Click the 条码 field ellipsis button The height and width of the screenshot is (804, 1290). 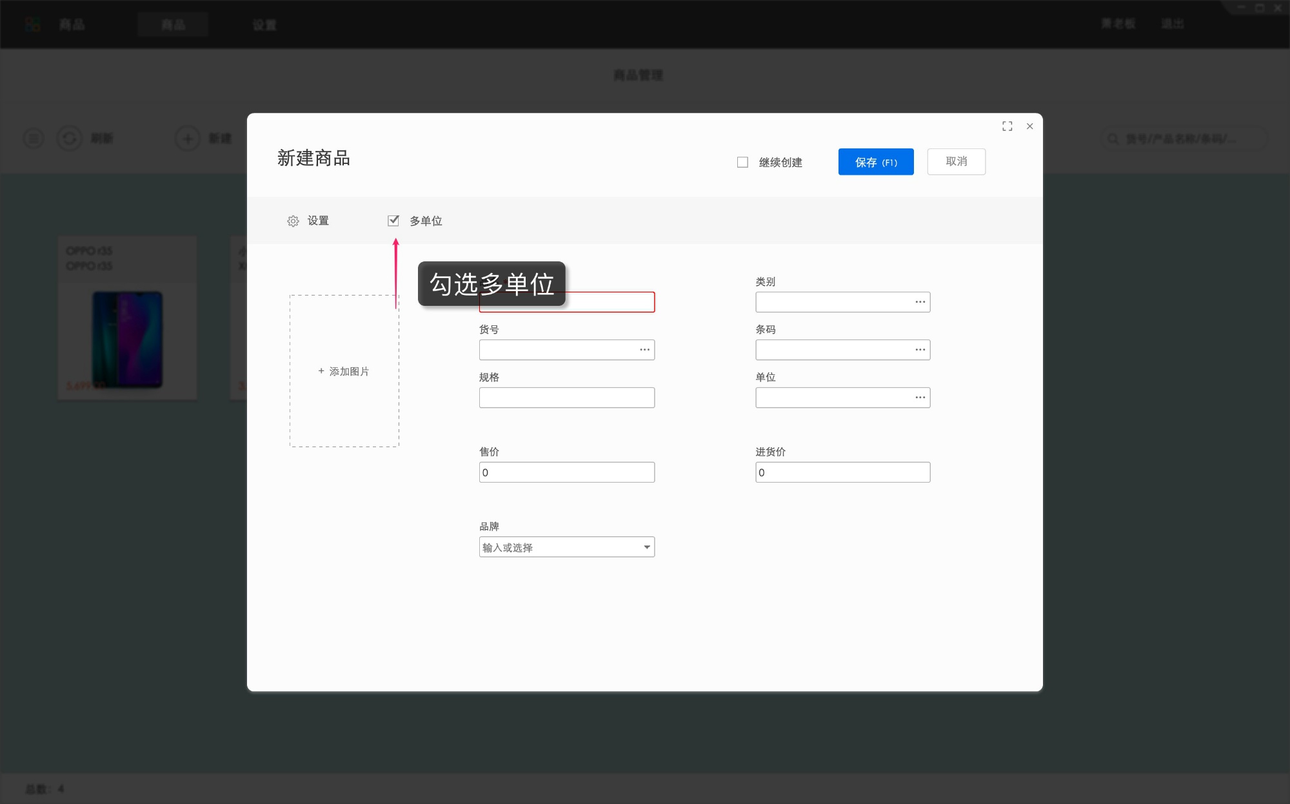point(920,350)
